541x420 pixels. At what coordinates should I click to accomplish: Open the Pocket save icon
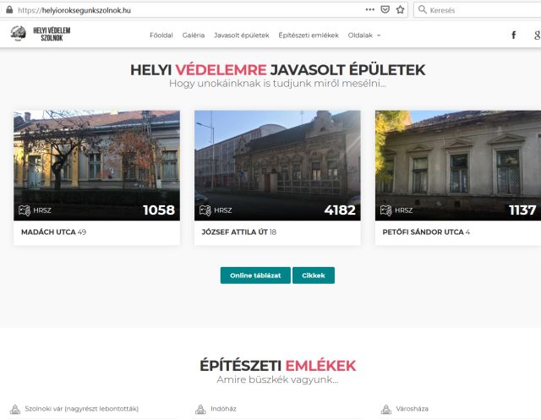385,9
